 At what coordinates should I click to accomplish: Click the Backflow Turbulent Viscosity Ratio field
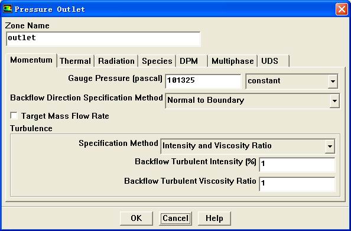pos(297,184)
